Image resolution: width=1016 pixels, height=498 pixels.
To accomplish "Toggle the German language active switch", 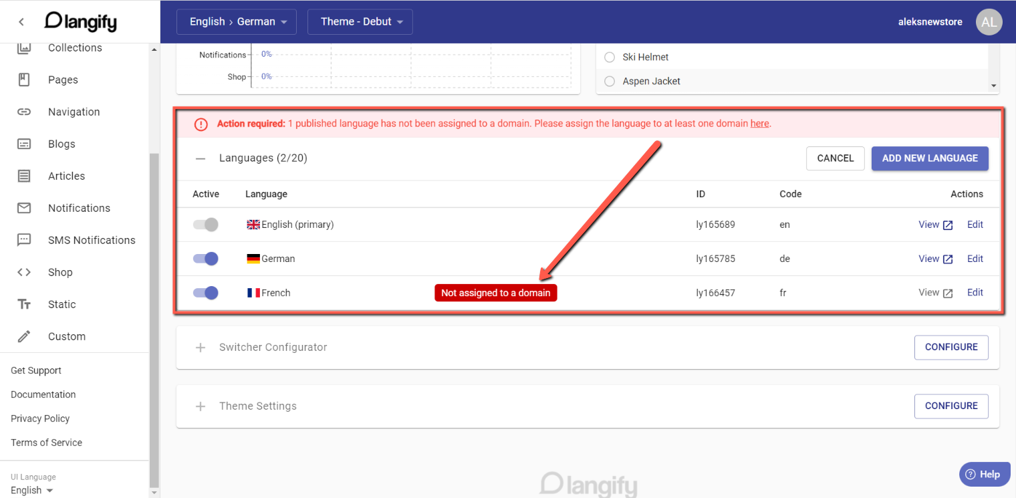I will click(206, 259).
